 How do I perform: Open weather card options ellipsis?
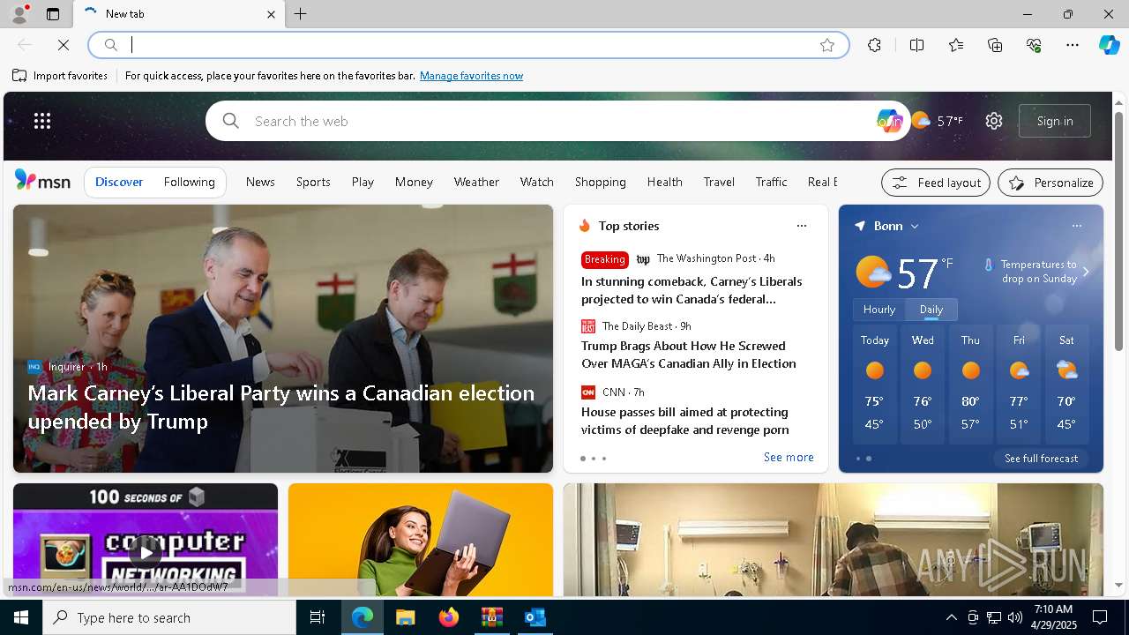click(x=1076, y=226)
